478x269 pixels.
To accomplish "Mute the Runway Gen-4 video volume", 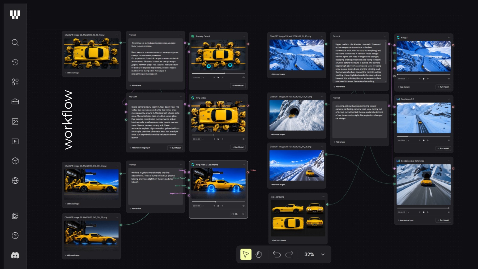I will click(x=244, y=78).
